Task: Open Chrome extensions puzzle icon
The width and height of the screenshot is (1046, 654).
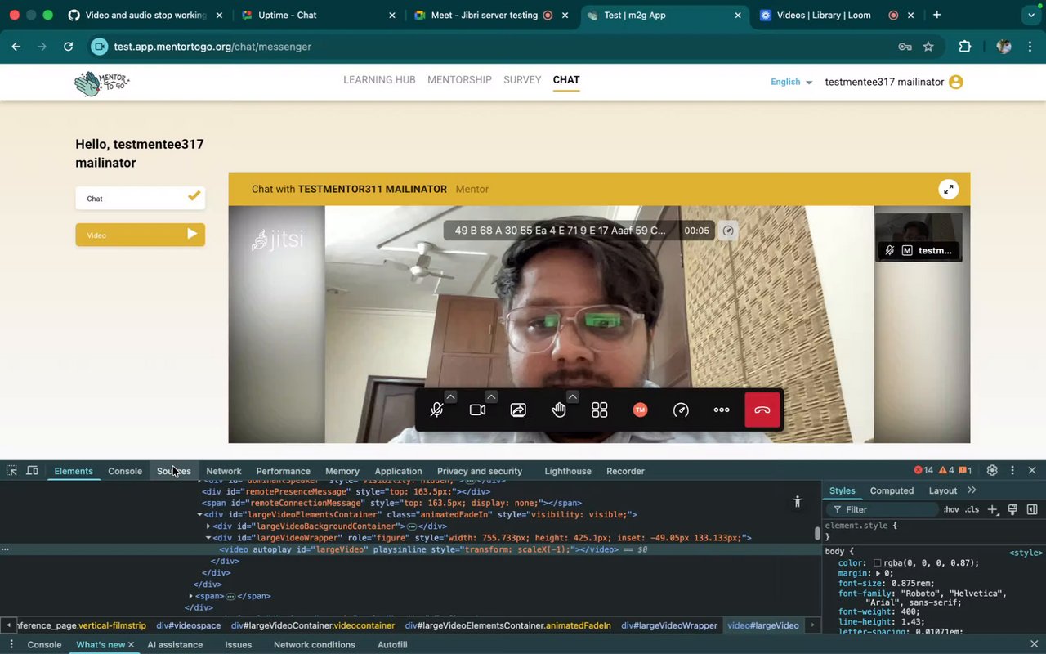Action: point(964,47)
